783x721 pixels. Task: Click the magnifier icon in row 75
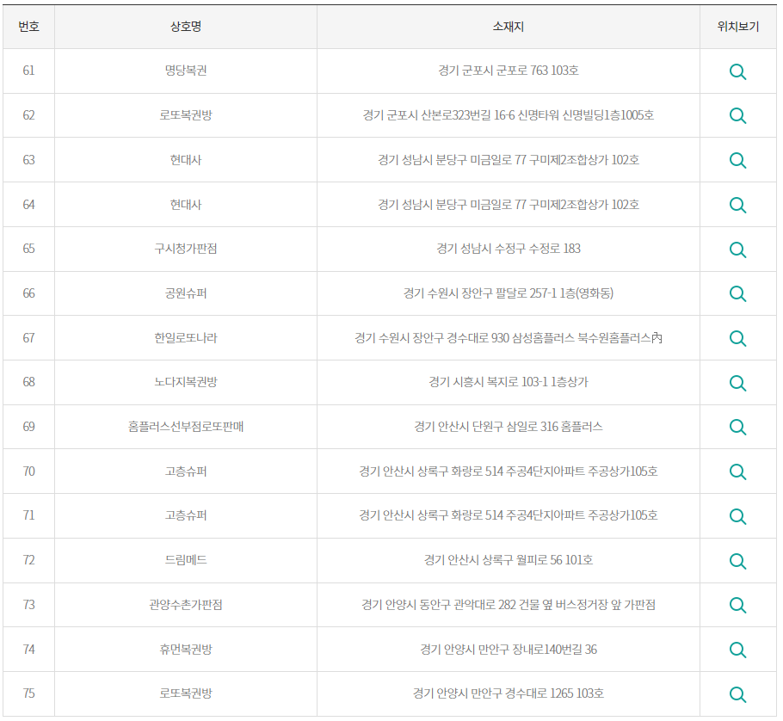tap(737, 694)
